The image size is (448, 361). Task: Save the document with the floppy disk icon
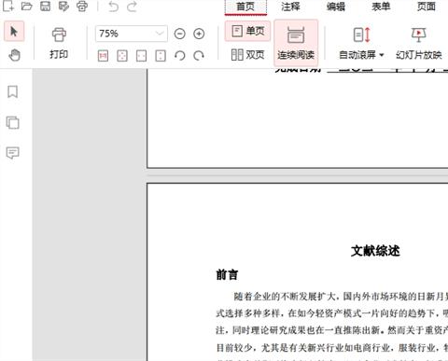(46, 7)
